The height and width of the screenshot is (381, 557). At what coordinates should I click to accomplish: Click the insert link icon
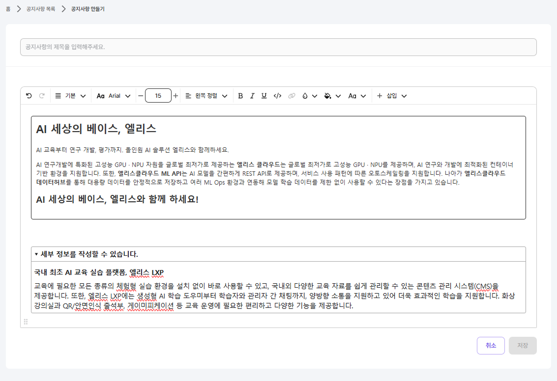tap(292, 96)
